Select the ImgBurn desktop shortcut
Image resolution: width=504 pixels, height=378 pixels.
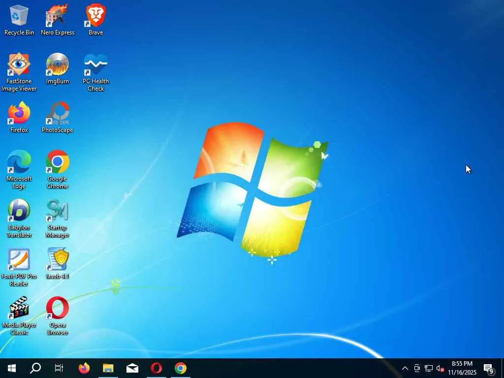[58, 69]
